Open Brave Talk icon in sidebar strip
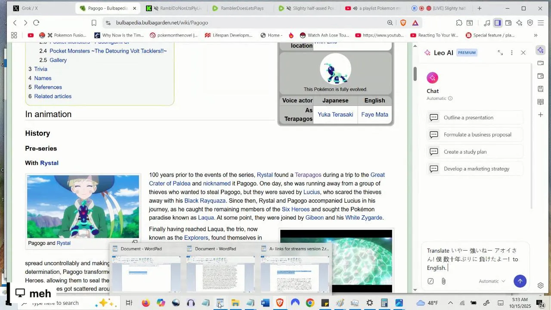This screenshot has height=310, width=551. (541, 63)
